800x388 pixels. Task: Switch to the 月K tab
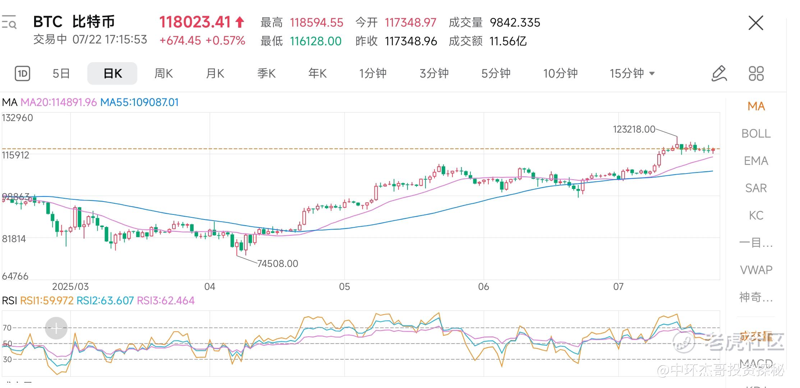215,74
